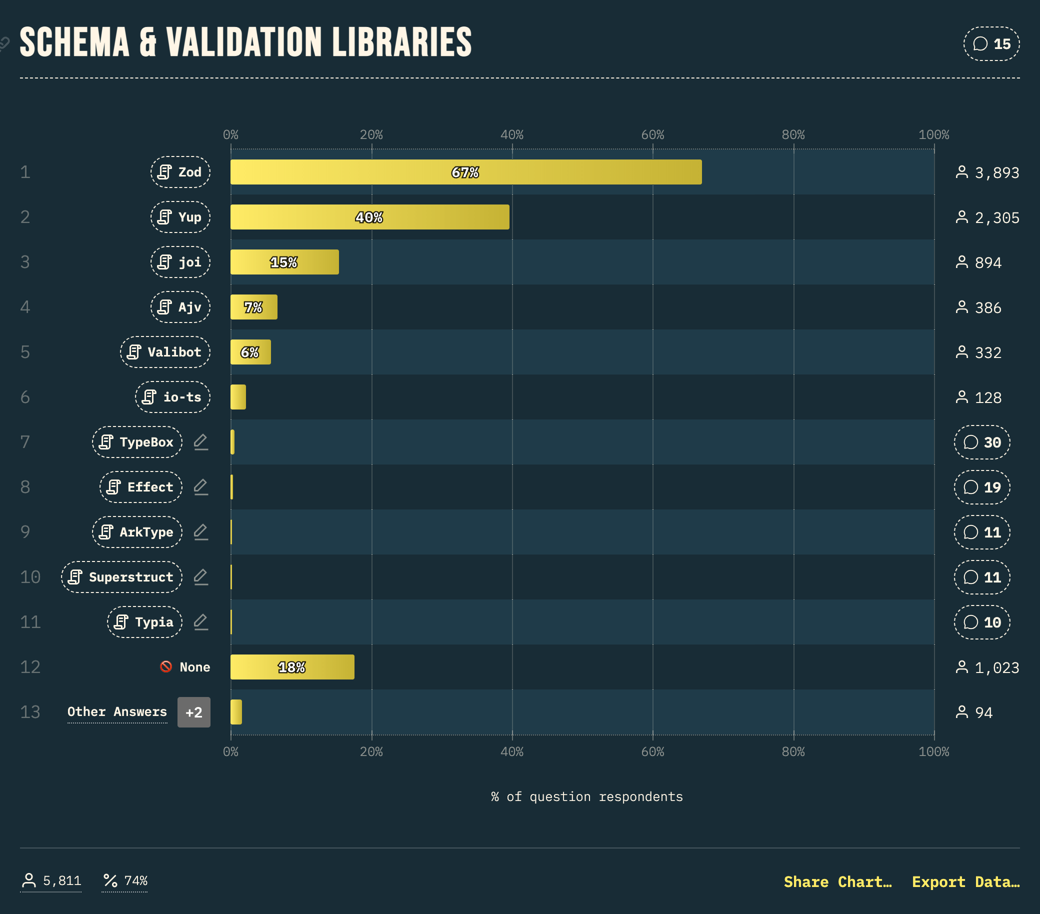Click the edit pencil next to TypeBox
This screenshot has width=1040, height=914.
[x=201, y=441]
